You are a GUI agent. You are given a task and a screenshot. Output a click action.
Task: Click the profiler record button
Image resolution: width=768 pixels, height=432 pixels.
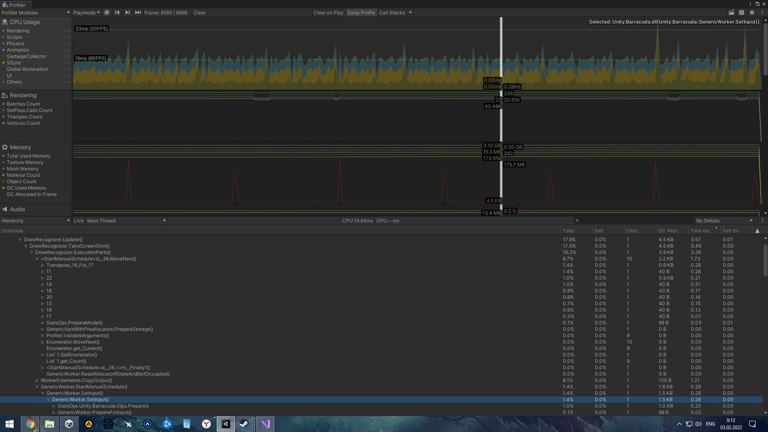pos(107,12)
